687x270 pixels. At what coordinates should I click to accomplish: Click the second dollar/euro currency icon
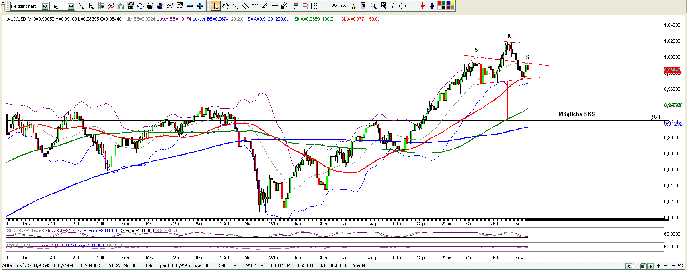pyautogui.click(x=91, y=6)
